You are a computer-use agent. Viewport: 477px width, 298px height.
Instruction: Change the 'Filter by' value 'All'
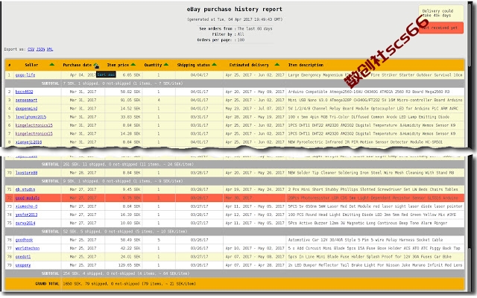pyautogui.click(x=241, y=34)
